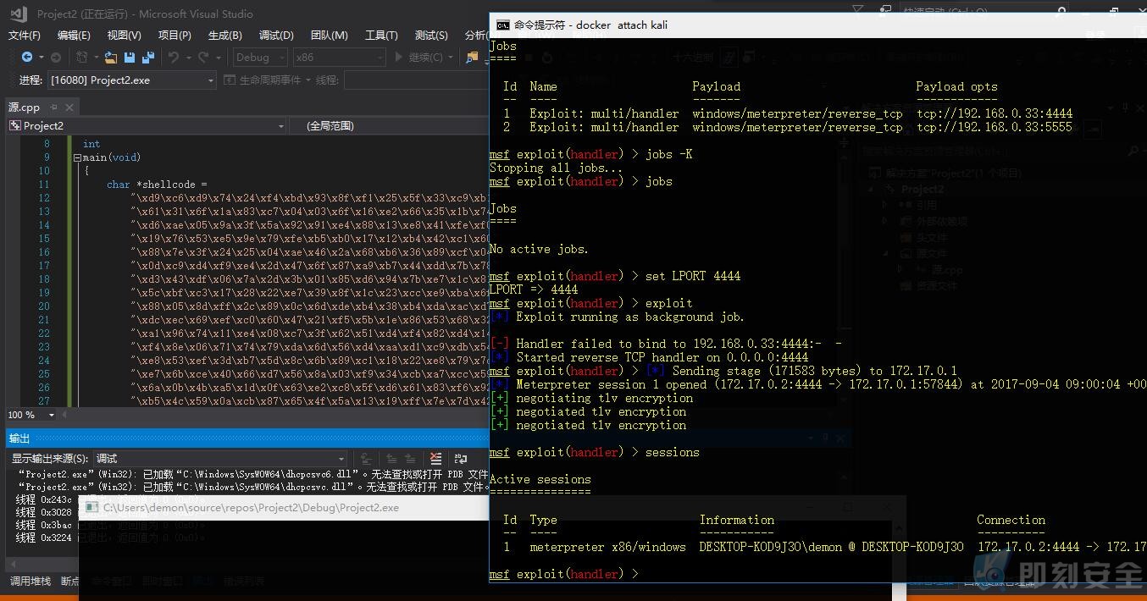Click the 'No active jobs.' terminal line

(x=539, y=249)
